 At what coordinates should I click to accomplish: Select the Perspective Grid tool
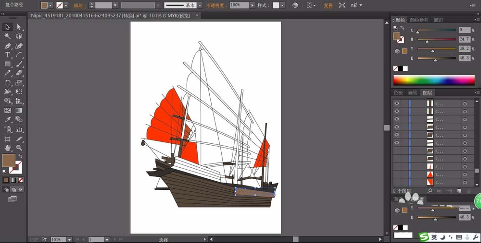tap(19, 101)
